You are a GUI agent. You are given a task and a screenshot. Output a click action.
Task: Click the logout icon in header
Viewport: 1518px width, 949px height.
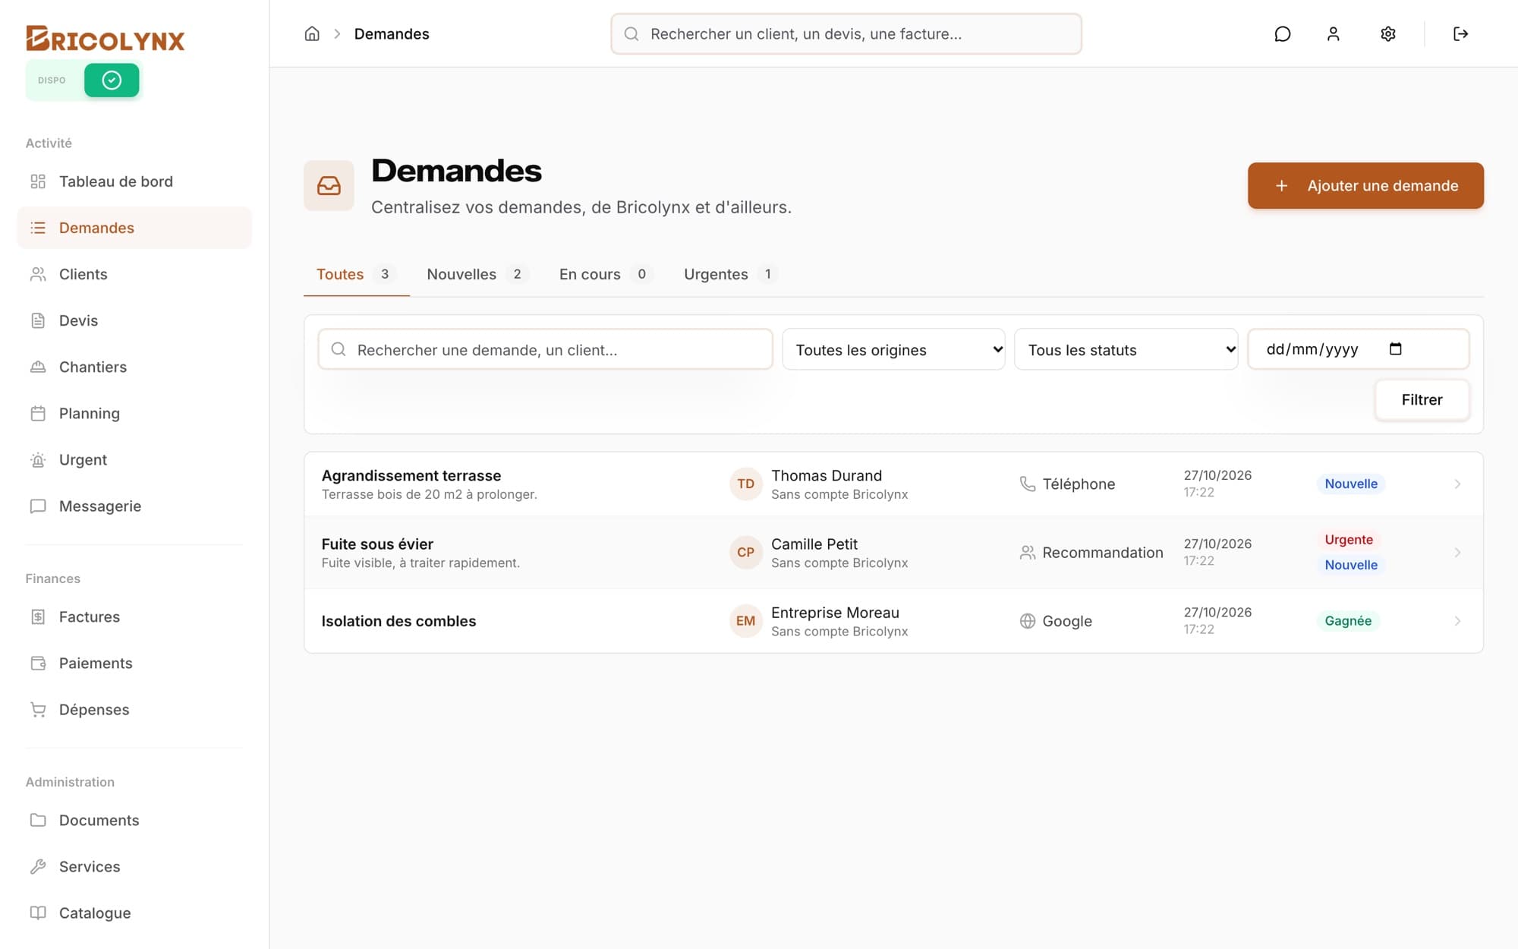[x=1460, y=33]
